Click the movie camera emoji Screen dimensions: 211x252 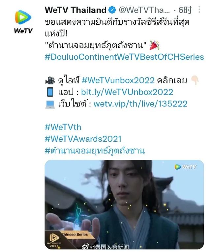click(50, 80)
